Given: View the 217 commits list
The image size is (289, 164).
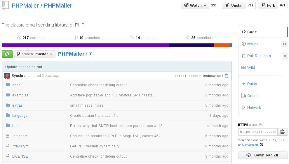Looking at the screenshot, I should click(31, 38).
